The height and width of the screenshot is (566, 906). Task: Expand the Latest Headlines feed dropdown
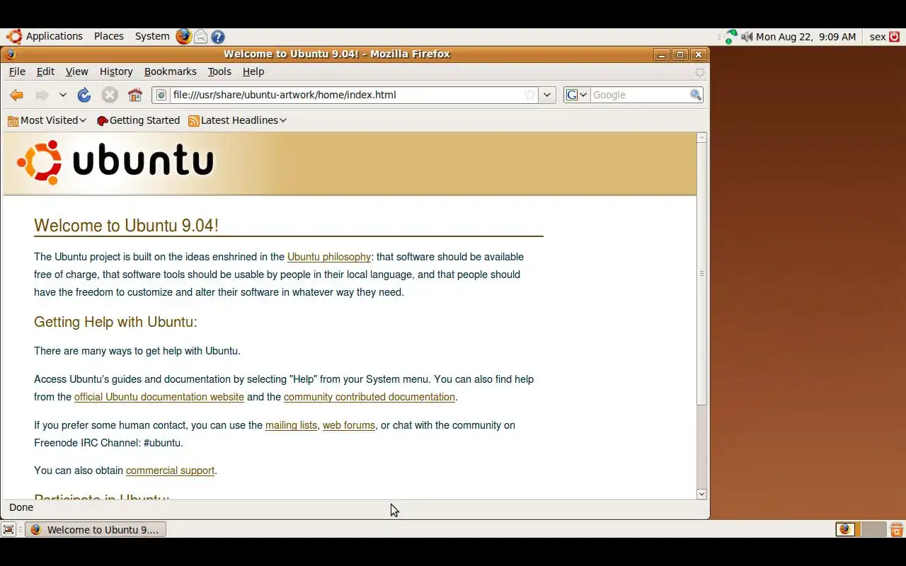tap(237, 120)
